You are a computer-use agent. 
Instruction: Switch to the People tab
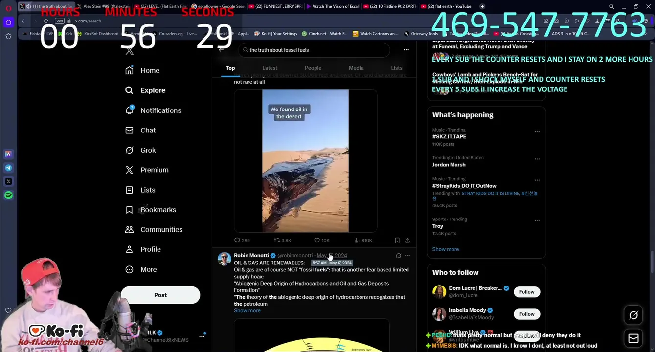[313, 68]
